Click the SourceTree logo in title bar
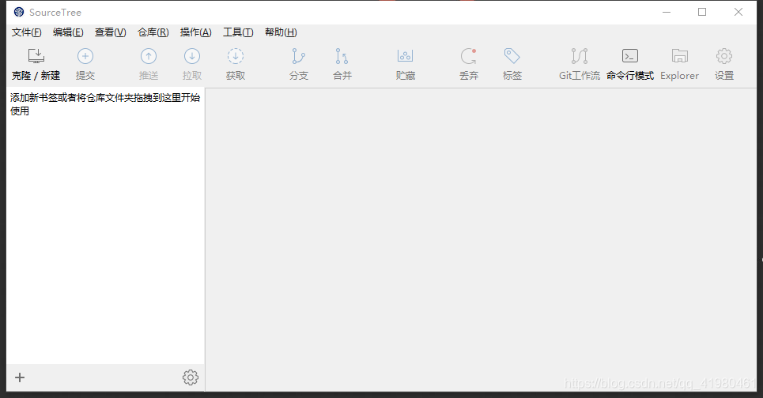 click(19, 12)
